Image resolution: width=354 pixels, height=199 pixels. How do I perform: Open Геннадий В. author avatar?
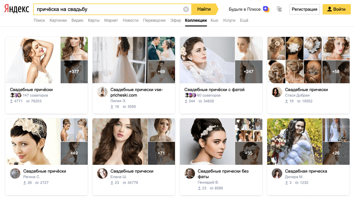(x=190, y=173)
